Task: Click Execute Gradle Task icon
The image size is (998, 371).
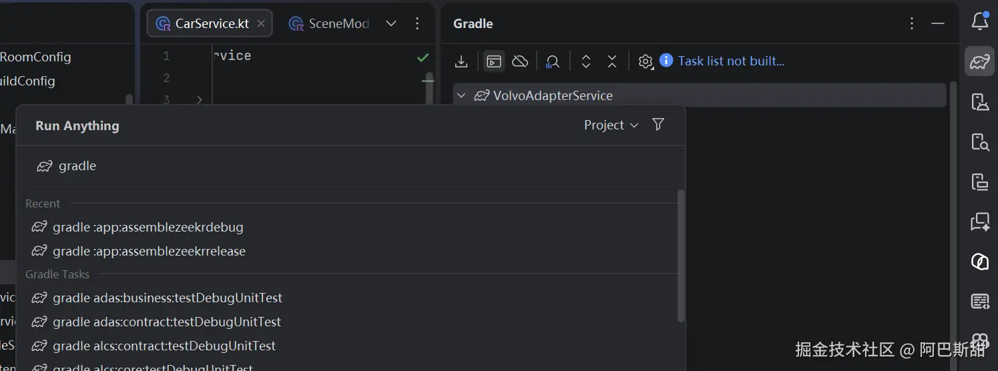Action: 494,61
